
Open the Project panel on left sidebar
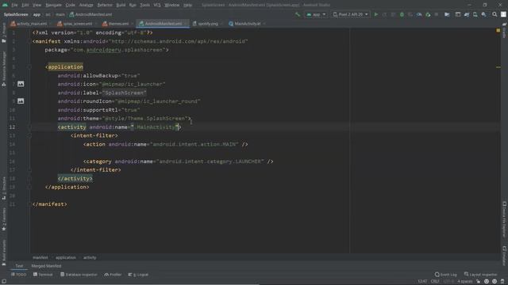4,33
